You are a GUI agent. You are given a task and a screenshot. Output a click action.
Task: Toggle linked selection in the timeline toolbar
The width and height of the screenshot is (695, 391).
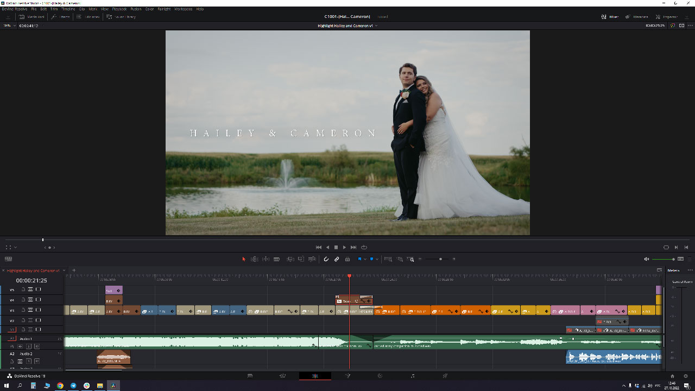tap(336, 259)
